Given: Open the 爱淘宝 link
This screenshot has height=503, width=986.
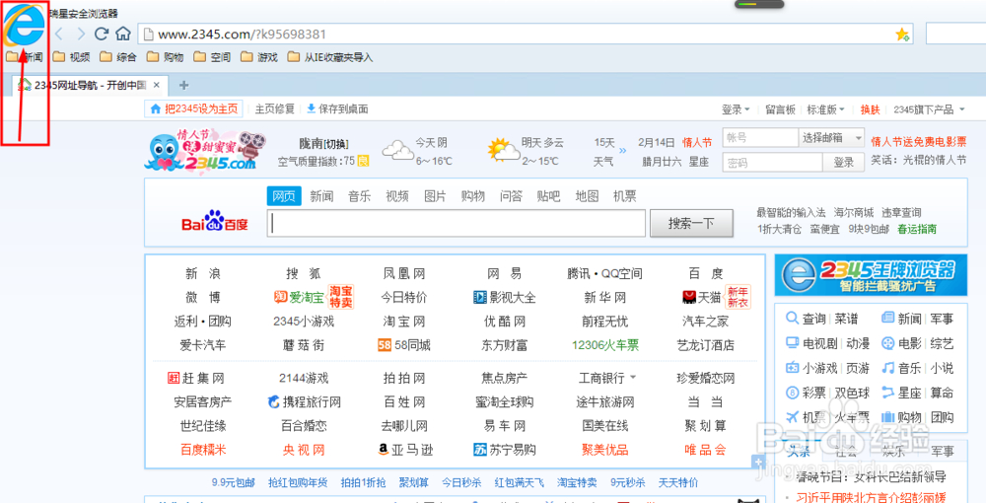Looking at the screenshot, I should point(300,298).
